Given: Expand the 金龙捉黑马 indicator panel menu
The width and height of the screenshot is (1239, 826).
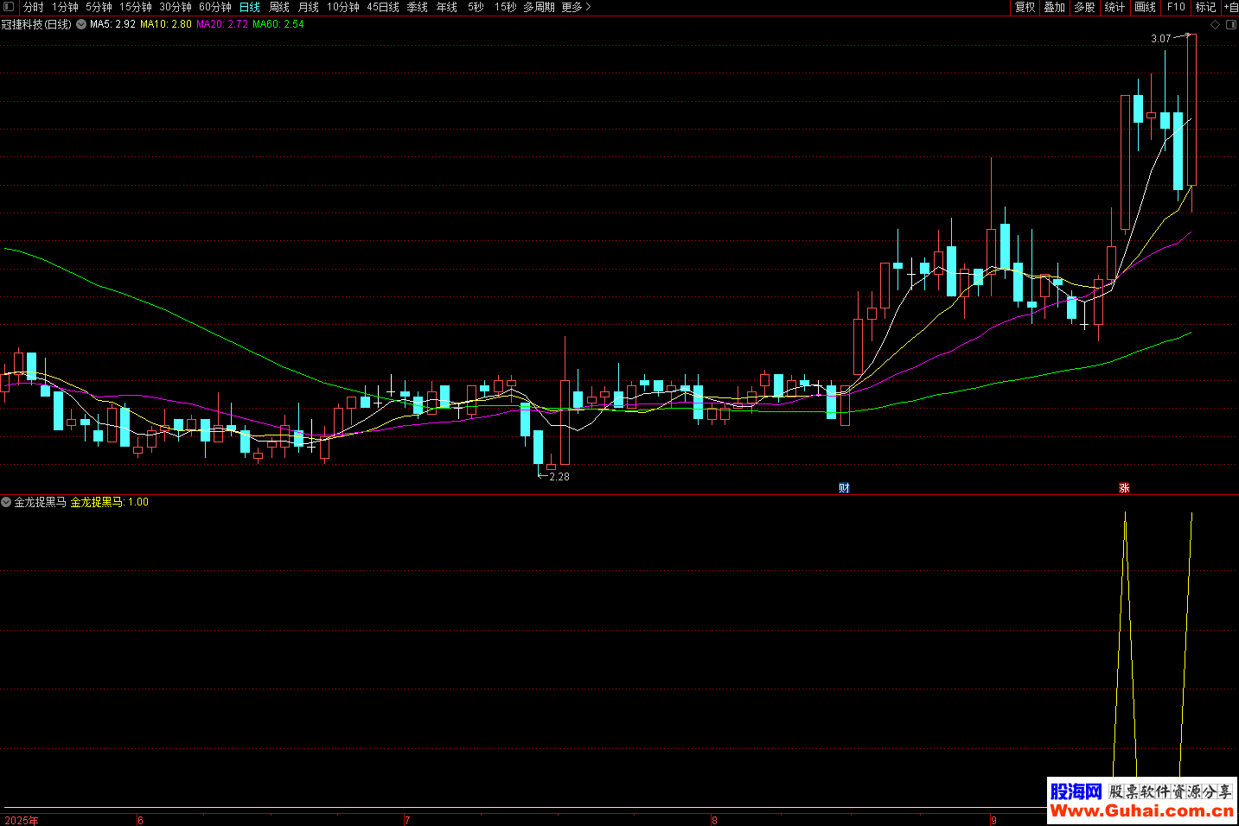Looking at the screenshot, I should (x=6, y=502).
